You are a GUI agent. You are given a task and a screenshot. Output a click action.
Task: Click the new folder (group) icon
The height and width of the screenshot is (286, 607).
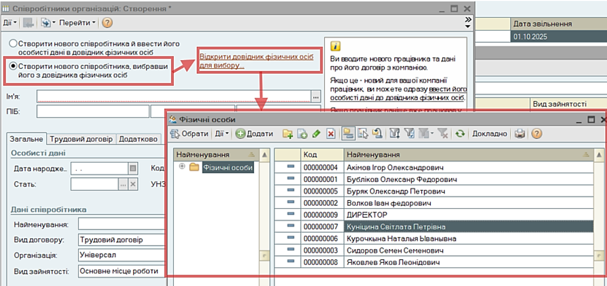click(x=288, y=134)
